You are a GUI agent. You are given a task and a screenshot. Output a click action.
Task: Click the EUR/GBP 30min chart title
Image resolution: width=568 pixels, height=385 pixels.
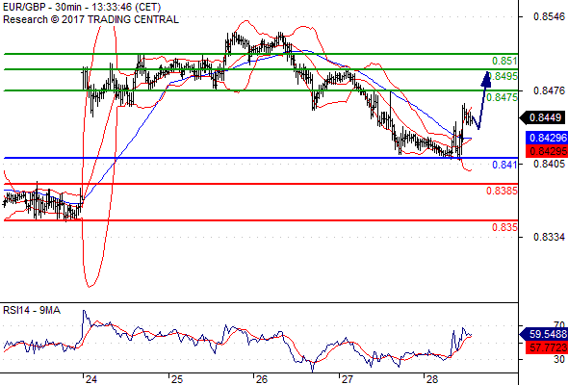pos(82,8)
